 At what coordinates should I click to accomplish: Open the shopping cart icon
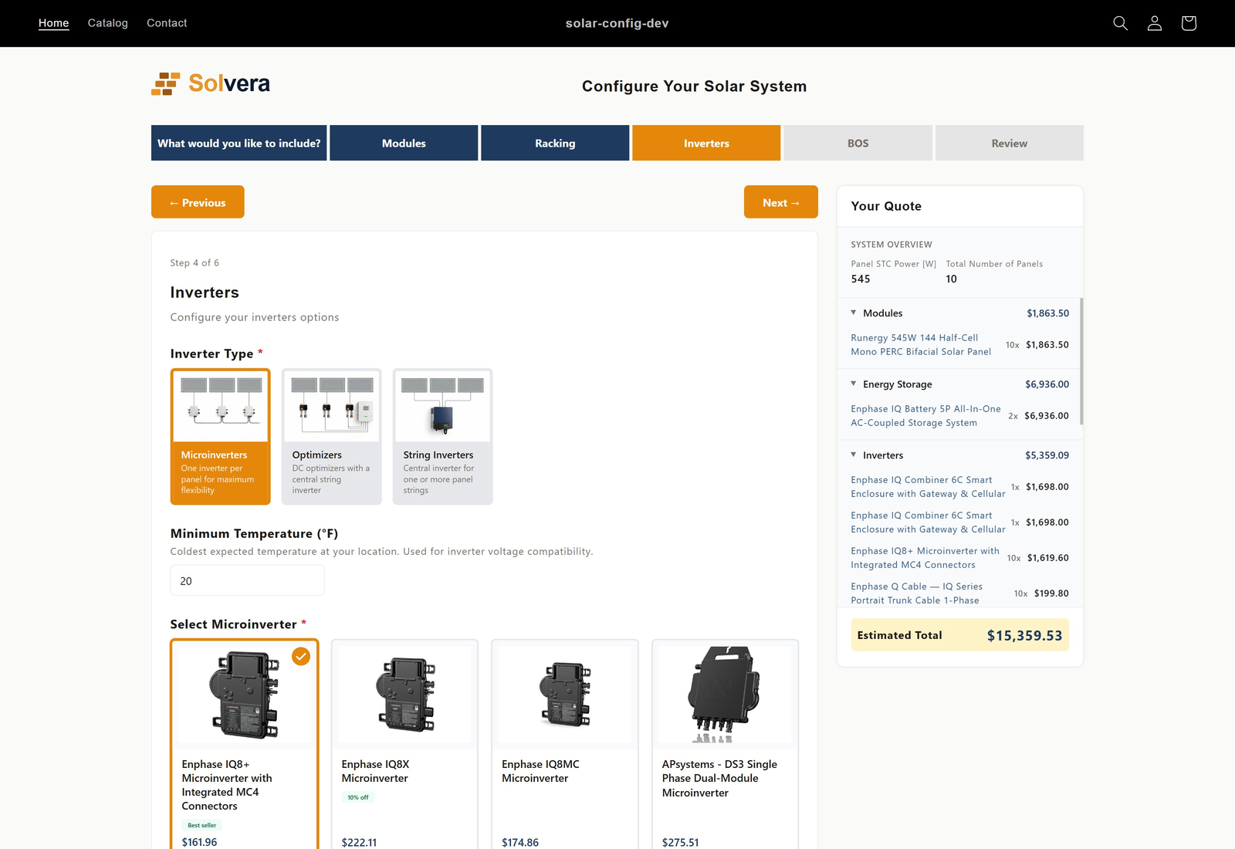pos(1189,23)
